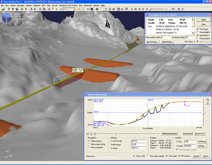
Task: Click the second S-step icon in Pipe Profile
Action: [92, 134]
